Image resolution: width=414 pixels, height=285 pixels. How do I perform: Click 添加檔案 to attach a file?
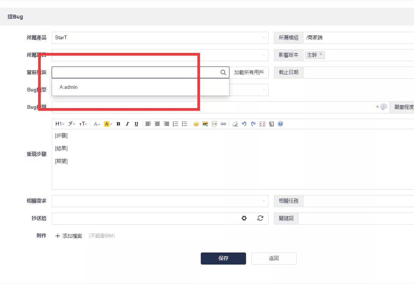click(69, 236)
